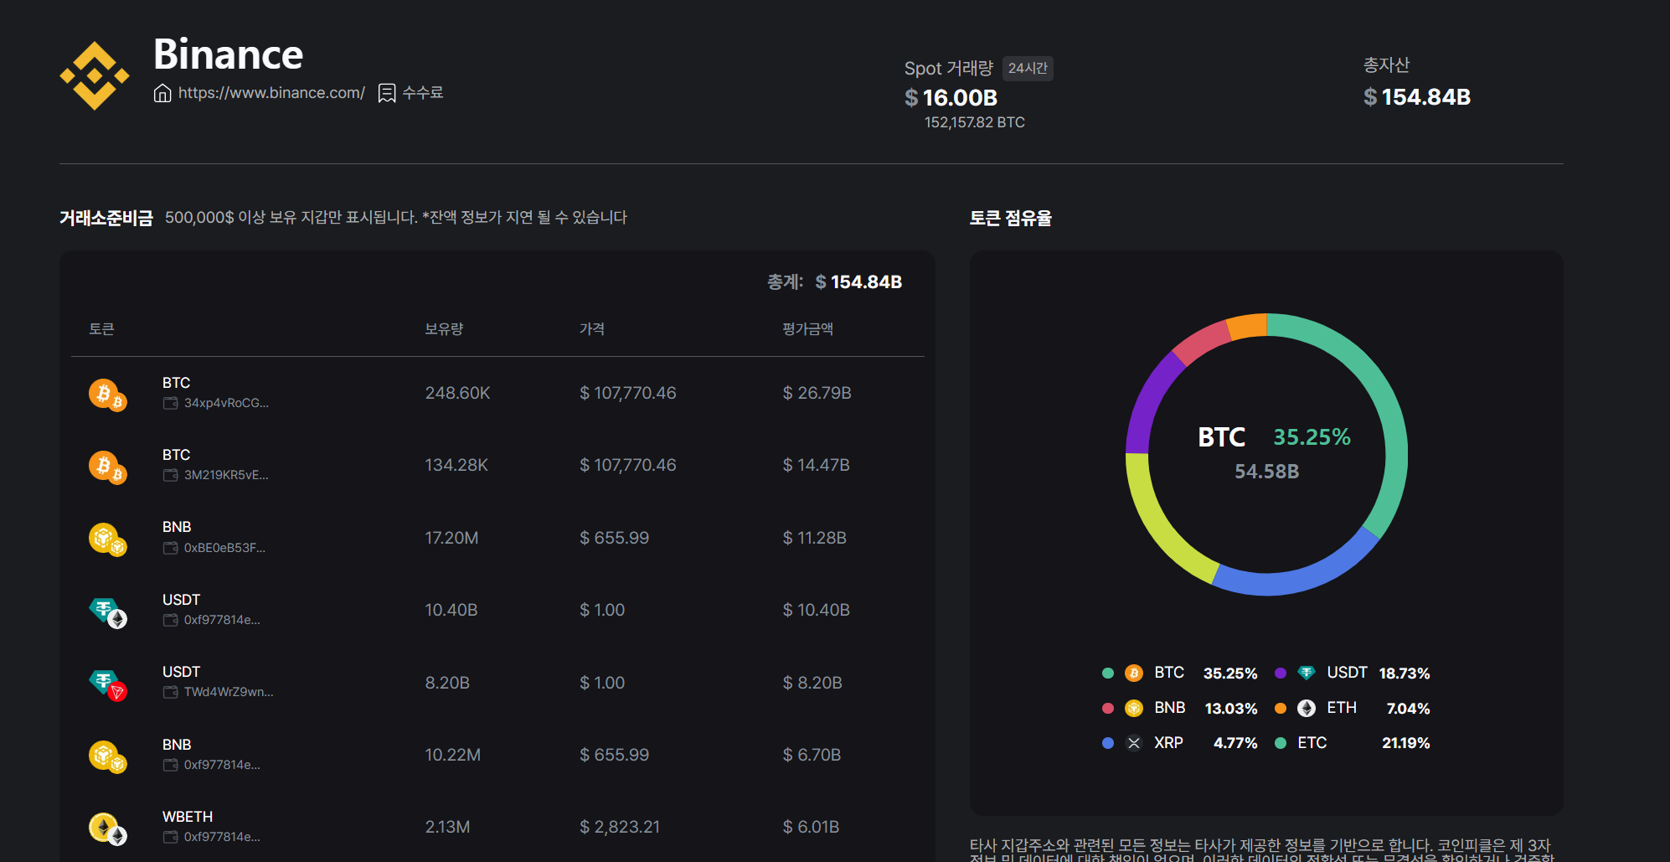Click the XRP icon in the chart legend
The height and width of the screenshot is (862, 1670).
click(x=1134, y=743)
